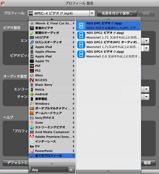Viewport: 159px width, 174px height.
Task: Choose the 携帯電話 category
Action: pyautogui.click(x=52, y=99)
